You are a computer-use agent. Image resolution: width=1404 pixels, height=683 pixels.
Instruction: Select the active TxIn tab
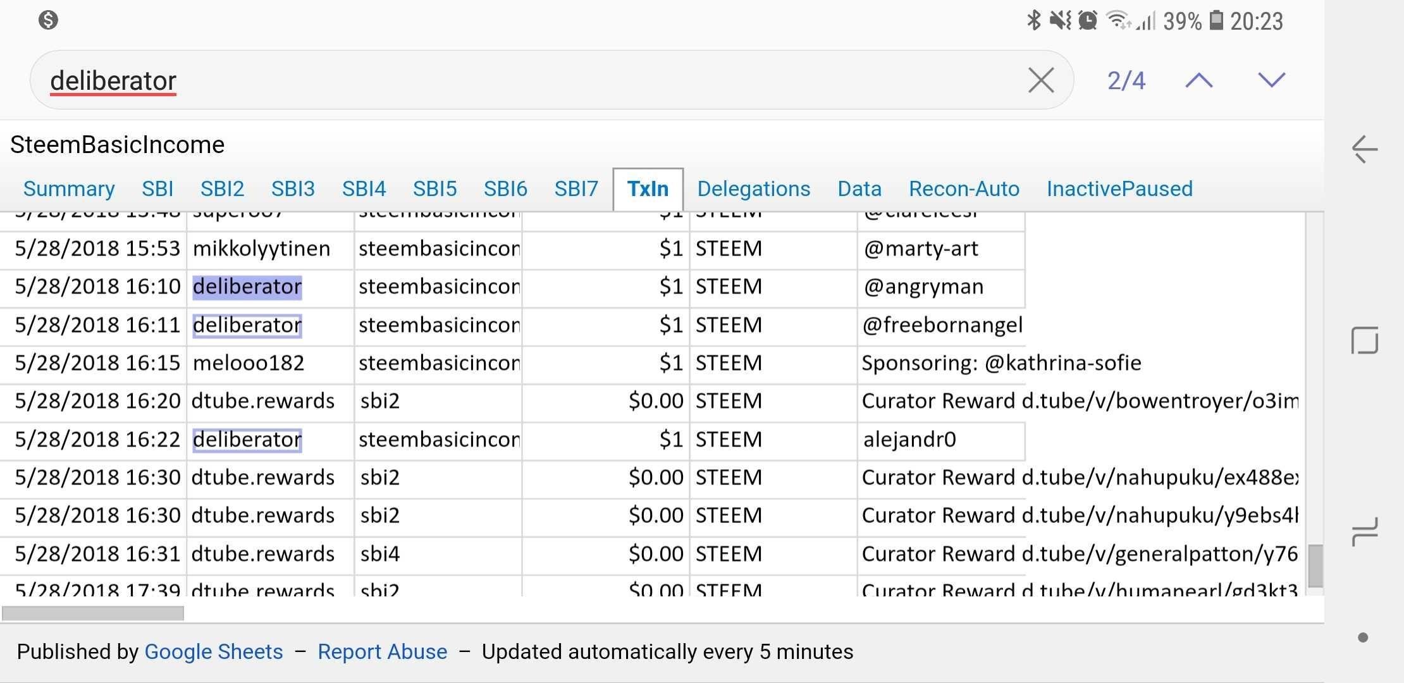[648, 189]
